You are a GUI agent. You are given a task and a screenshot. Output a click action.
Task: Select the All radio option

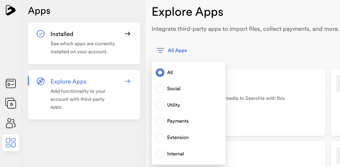click(x=160, y=73)
